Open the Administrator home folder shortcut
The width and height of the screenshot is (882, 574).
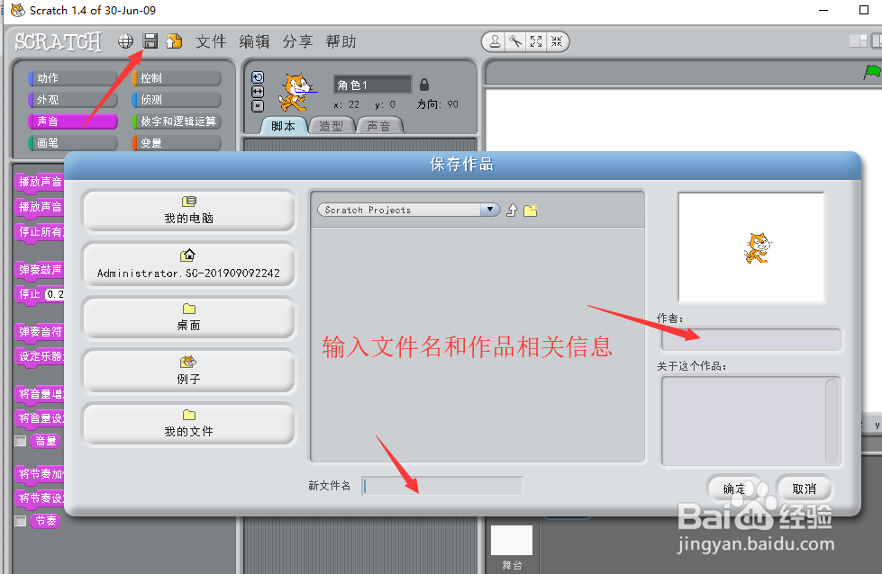pyautogui.click(x=188, y=265)
